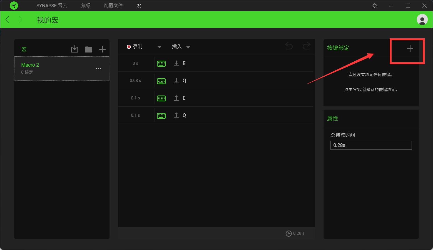Open Macro 2 three-dot options menu
This screenshot has height=250, width=433.
[x=98, y=69]
